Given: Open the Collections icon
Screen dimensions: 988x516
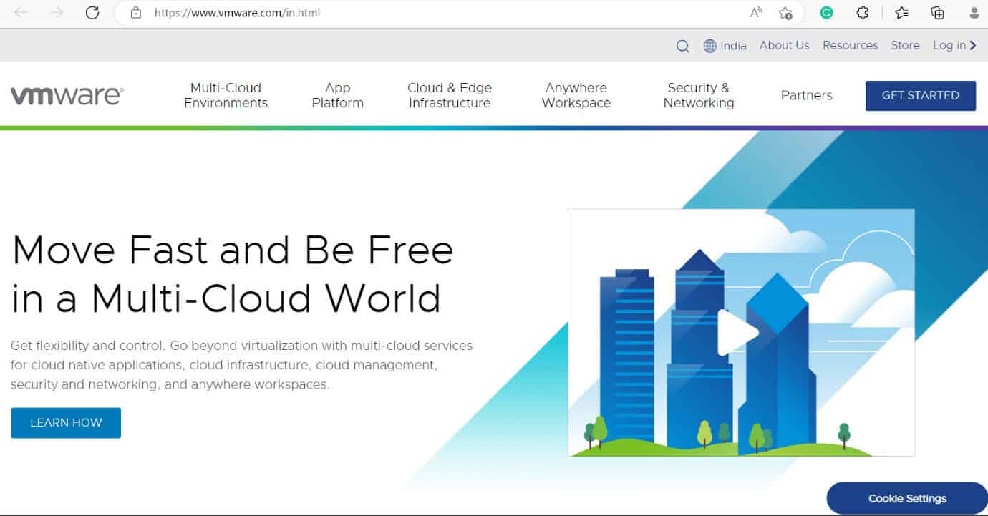Looking at the screenshot, I should pos(937,13).
